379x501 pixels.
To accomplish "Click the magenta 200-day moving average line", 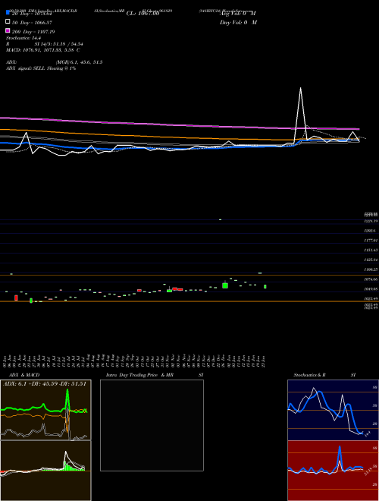I will (x=179, y=124).
